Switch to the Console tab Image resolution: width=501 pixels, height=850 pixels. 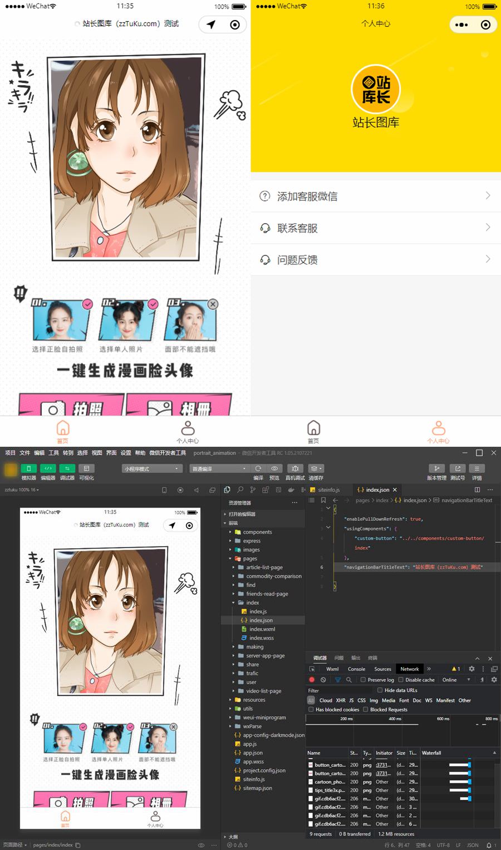[x=356, y=669]
